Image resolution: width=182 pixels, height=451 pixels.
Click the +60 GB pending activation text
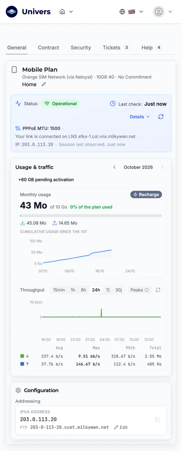point(46,180)
